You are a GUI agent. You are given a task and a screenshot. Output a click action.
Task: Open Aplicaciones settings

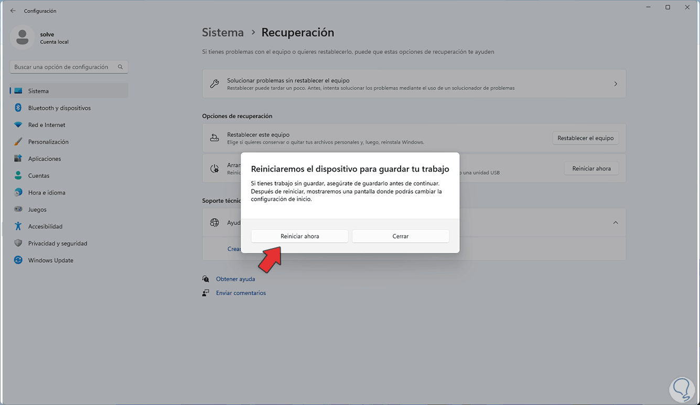pos(69,159)
